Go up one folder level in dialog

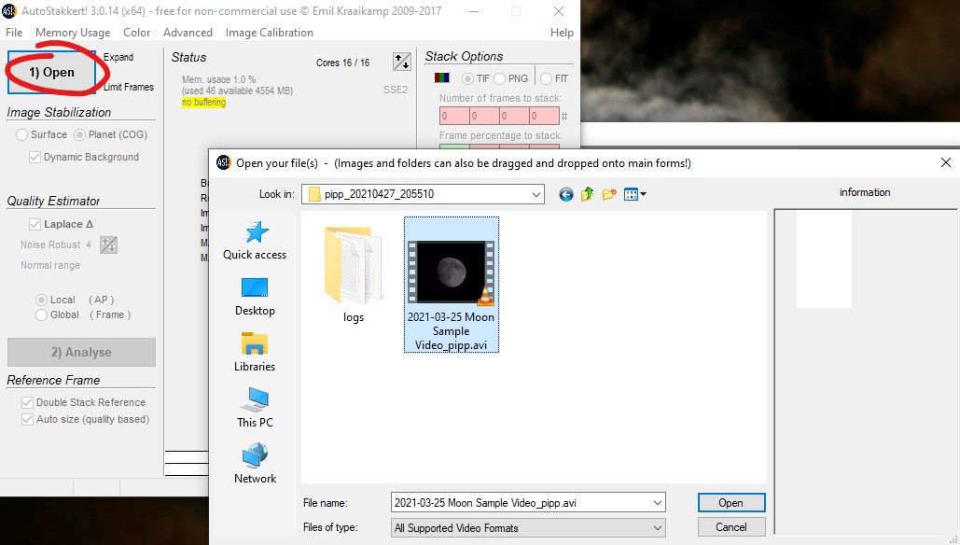click(x=587, y=194)
